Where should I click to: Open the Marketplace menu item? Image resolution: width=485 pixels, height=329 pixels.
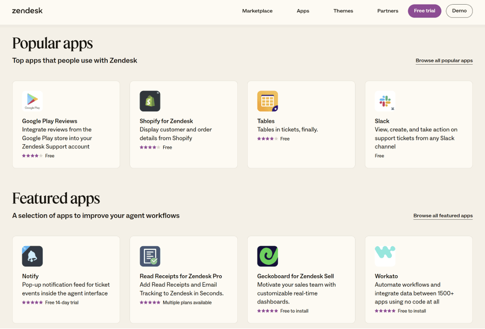pyautogui.click(x=257, y=10)
